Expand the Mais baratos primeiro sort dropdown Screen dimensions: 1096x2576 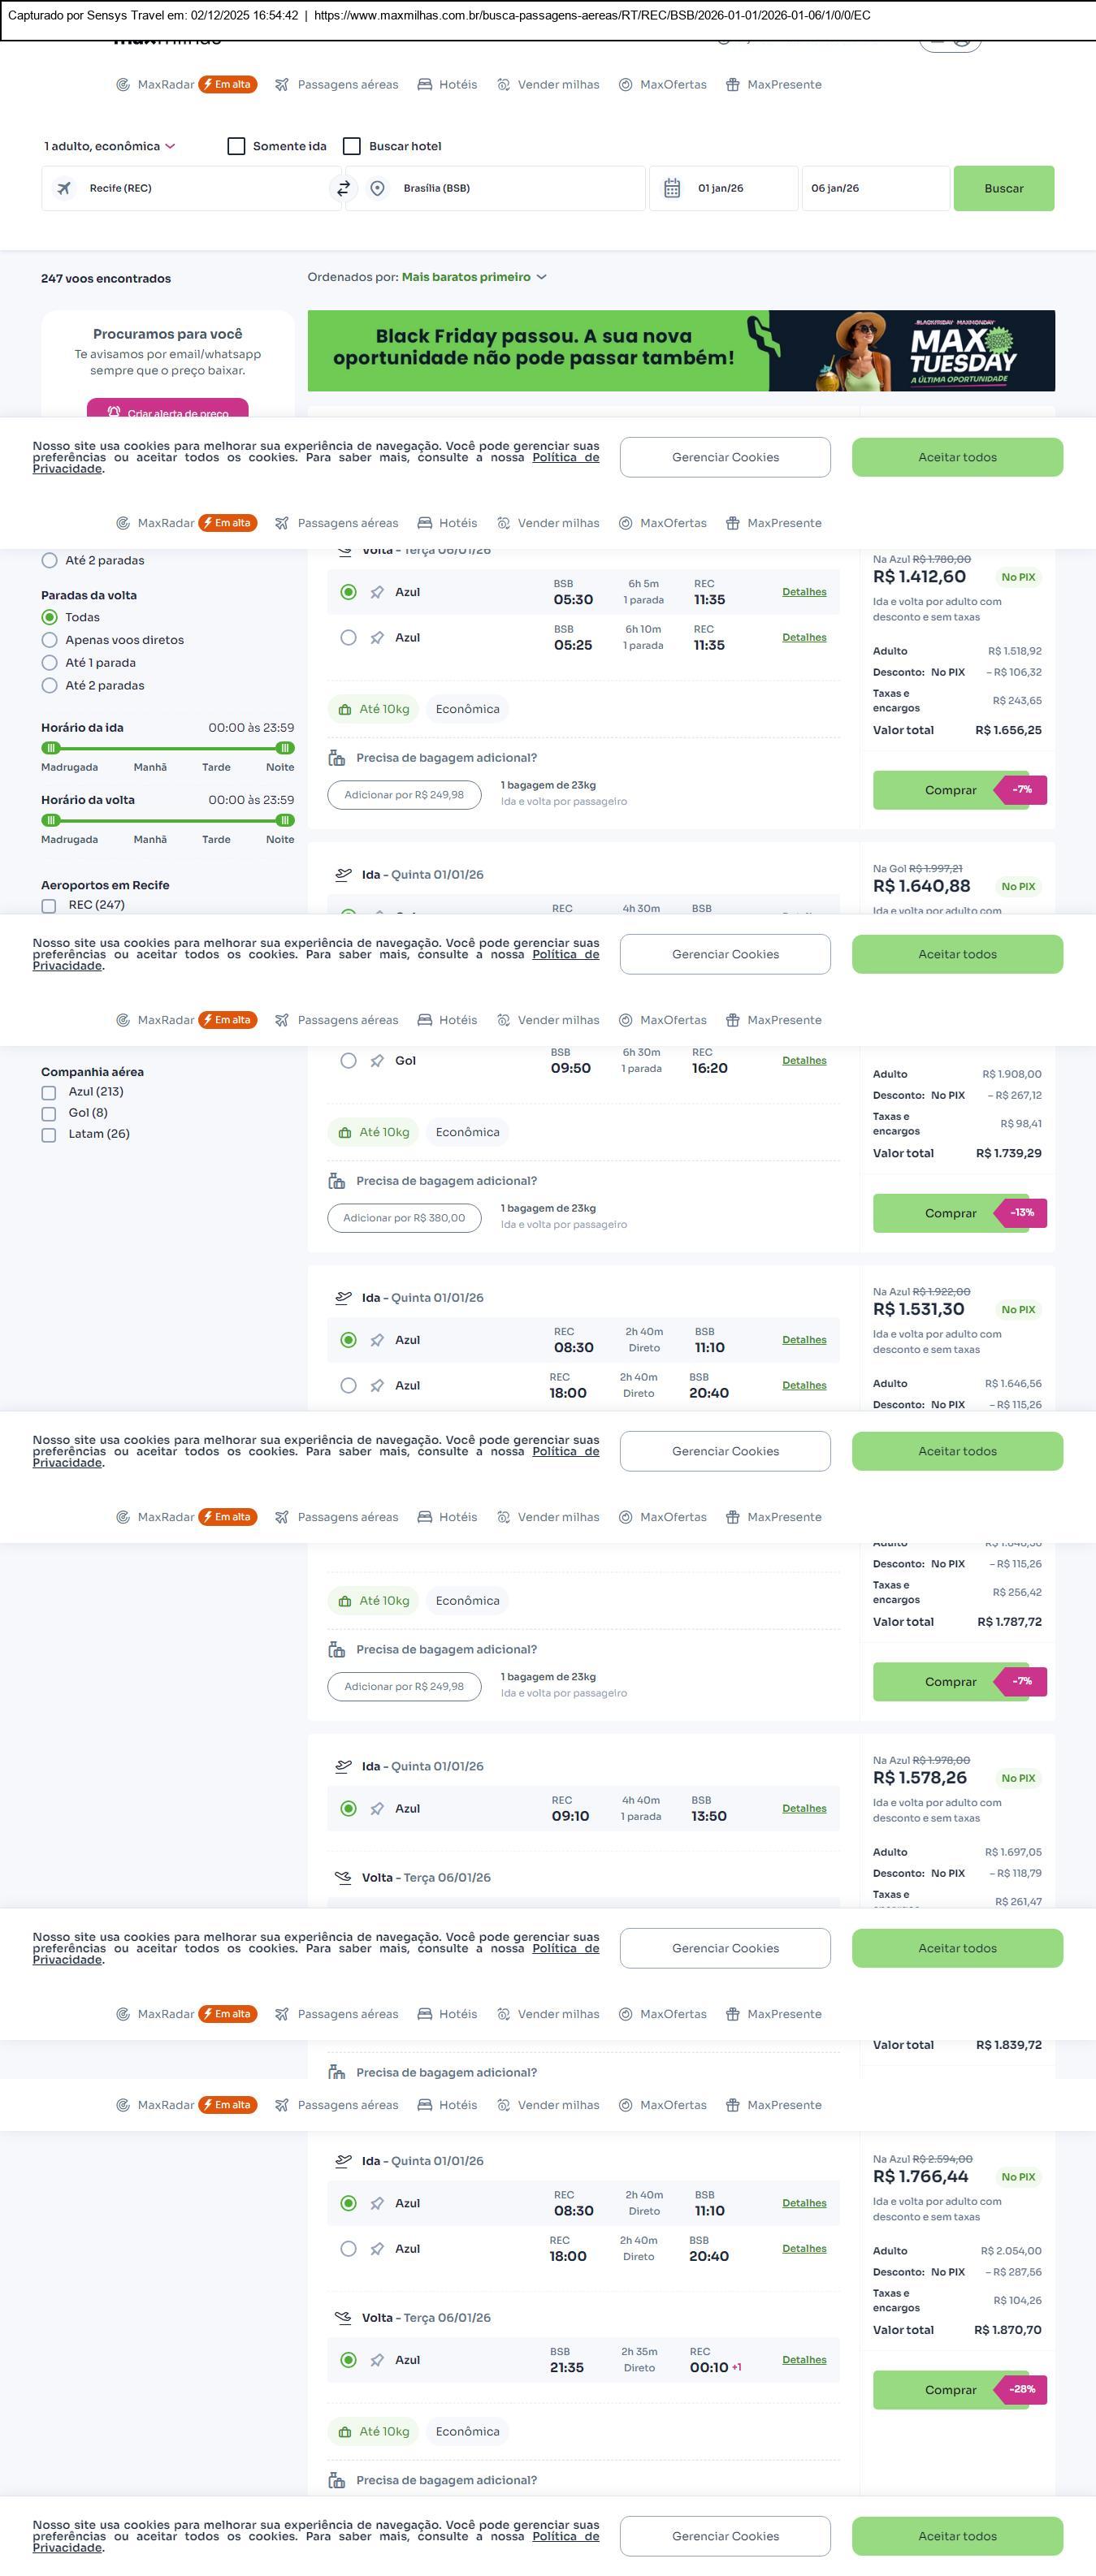474,277
